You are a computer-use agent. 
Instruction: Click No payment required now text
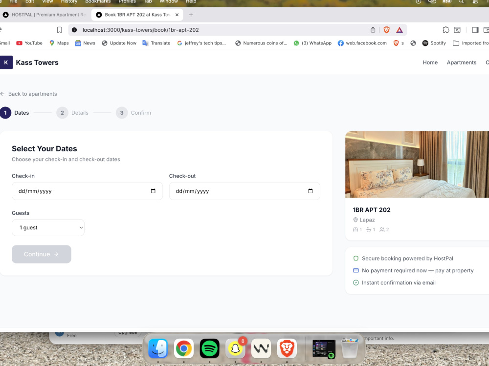(418, 271)
